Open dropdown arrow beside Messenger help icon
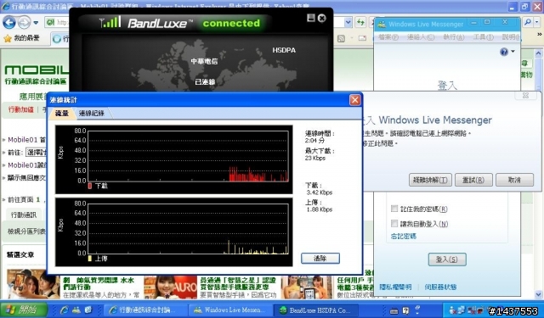 pyautogui.click(x=513, y=52)
